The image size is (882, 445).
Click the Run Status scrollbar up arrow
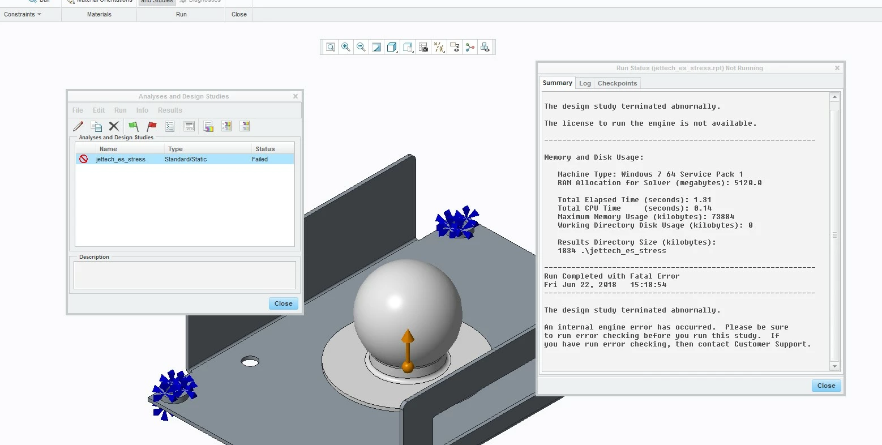(834, 97)
